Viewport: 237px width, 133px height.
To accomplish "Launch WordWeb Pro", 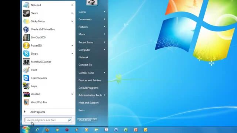I will (49, 102).
